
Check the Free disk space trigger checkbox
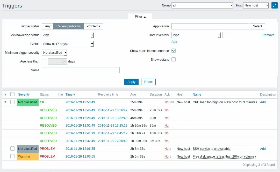[12, 156]
